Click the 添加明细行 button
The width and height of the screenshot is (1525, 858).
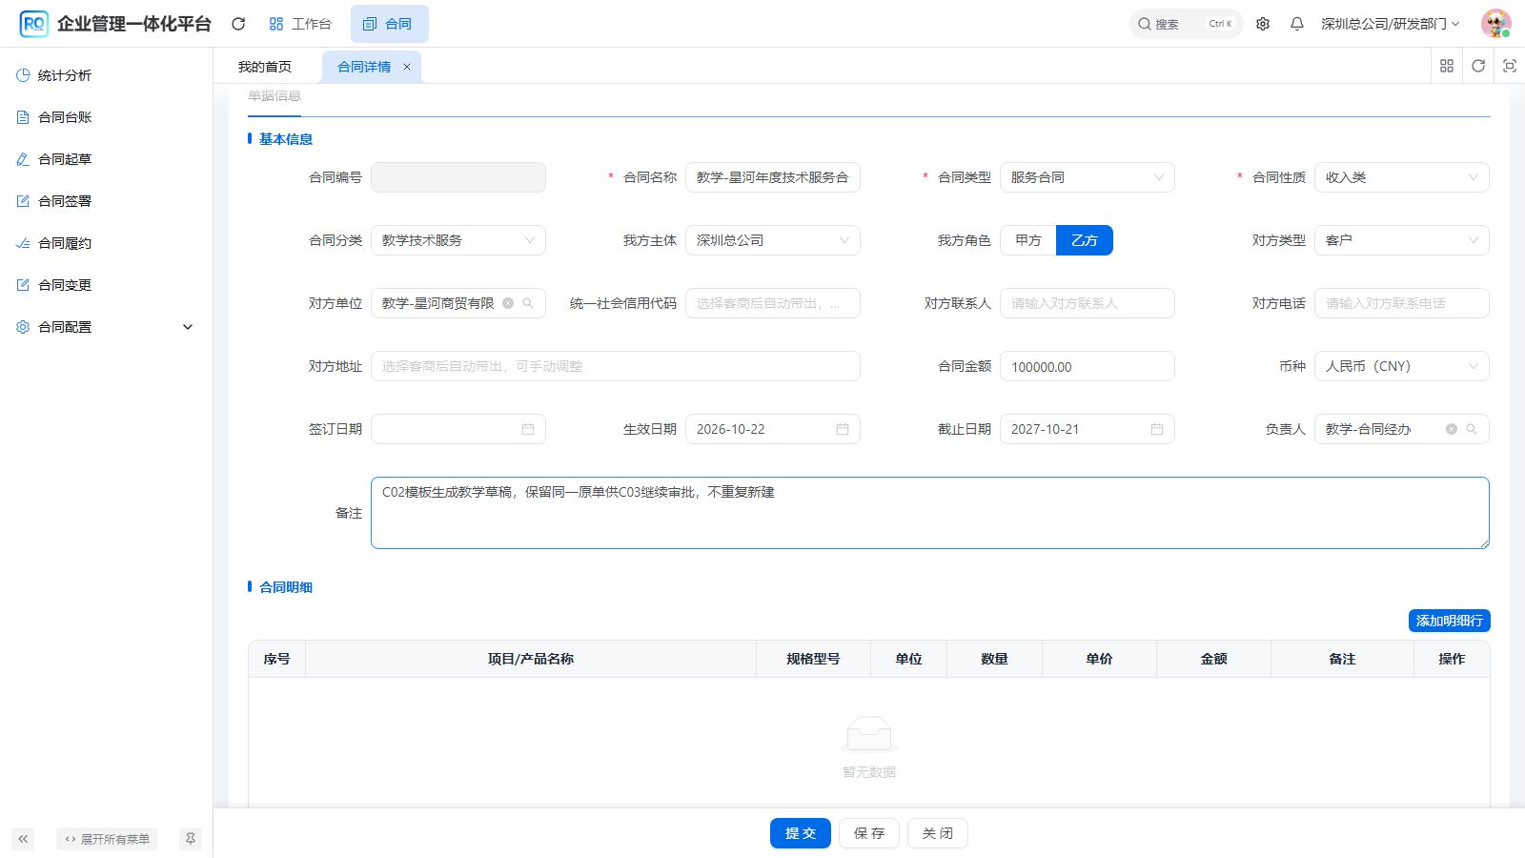[1450, 621]
